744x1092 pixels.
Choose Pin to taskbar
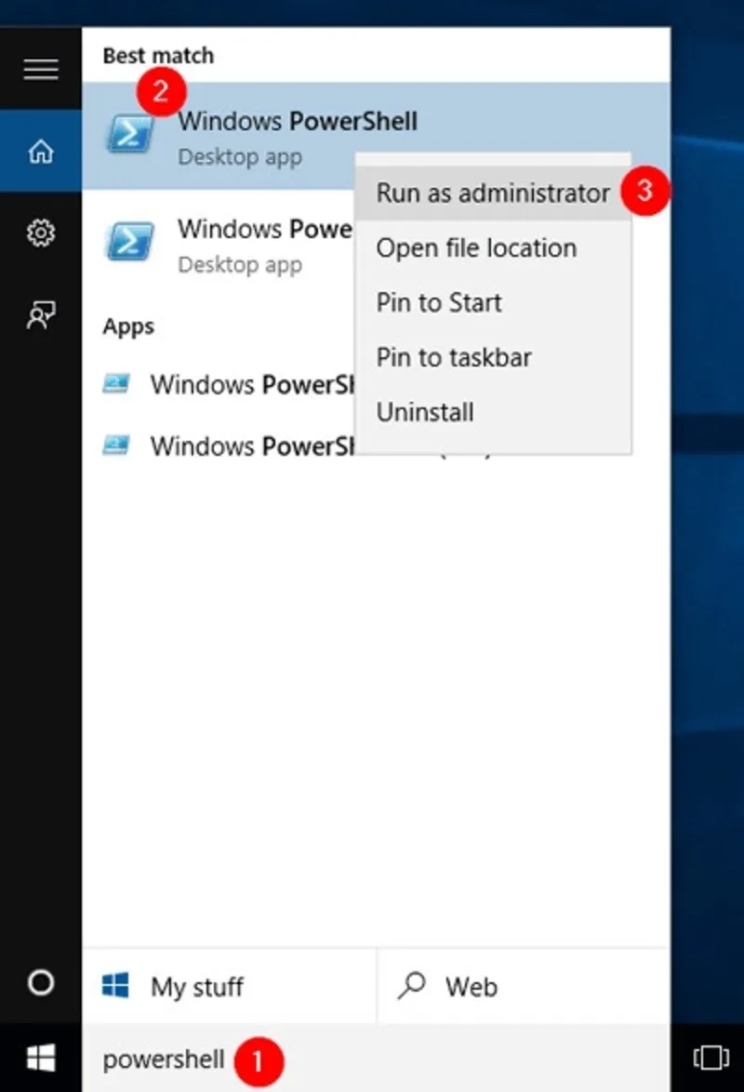pos(493,357)
